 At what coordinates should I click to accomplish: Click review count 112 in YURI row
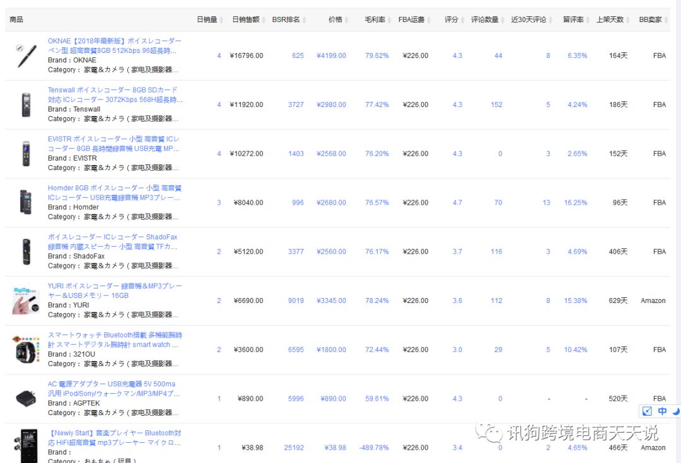click(496, 300)
